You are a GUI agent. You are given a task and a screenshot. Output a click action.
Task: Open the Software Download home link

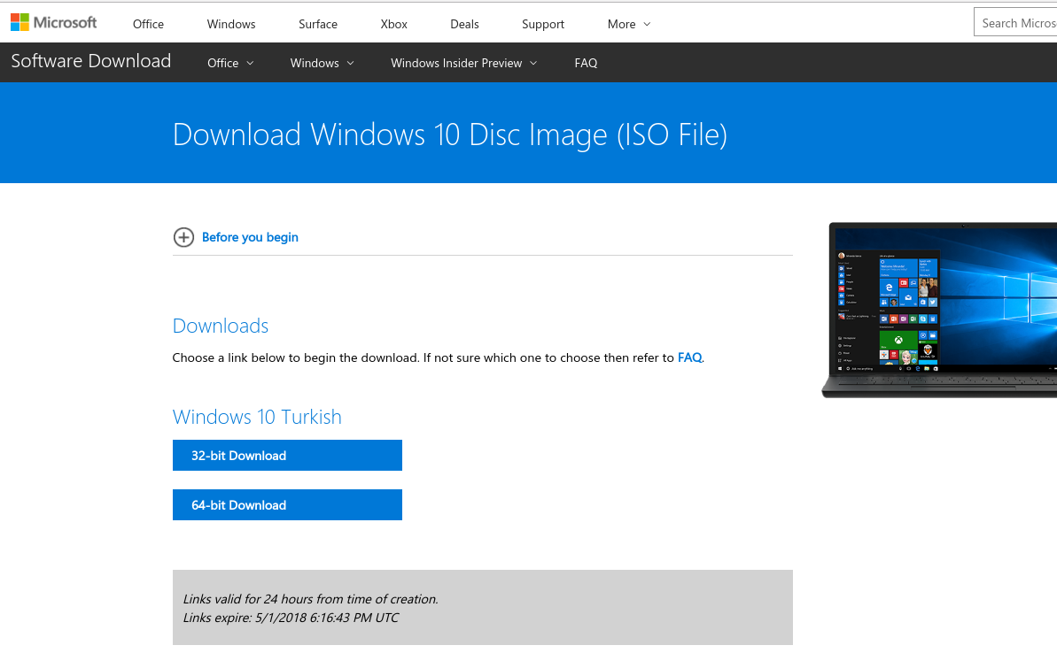[91, 61]
